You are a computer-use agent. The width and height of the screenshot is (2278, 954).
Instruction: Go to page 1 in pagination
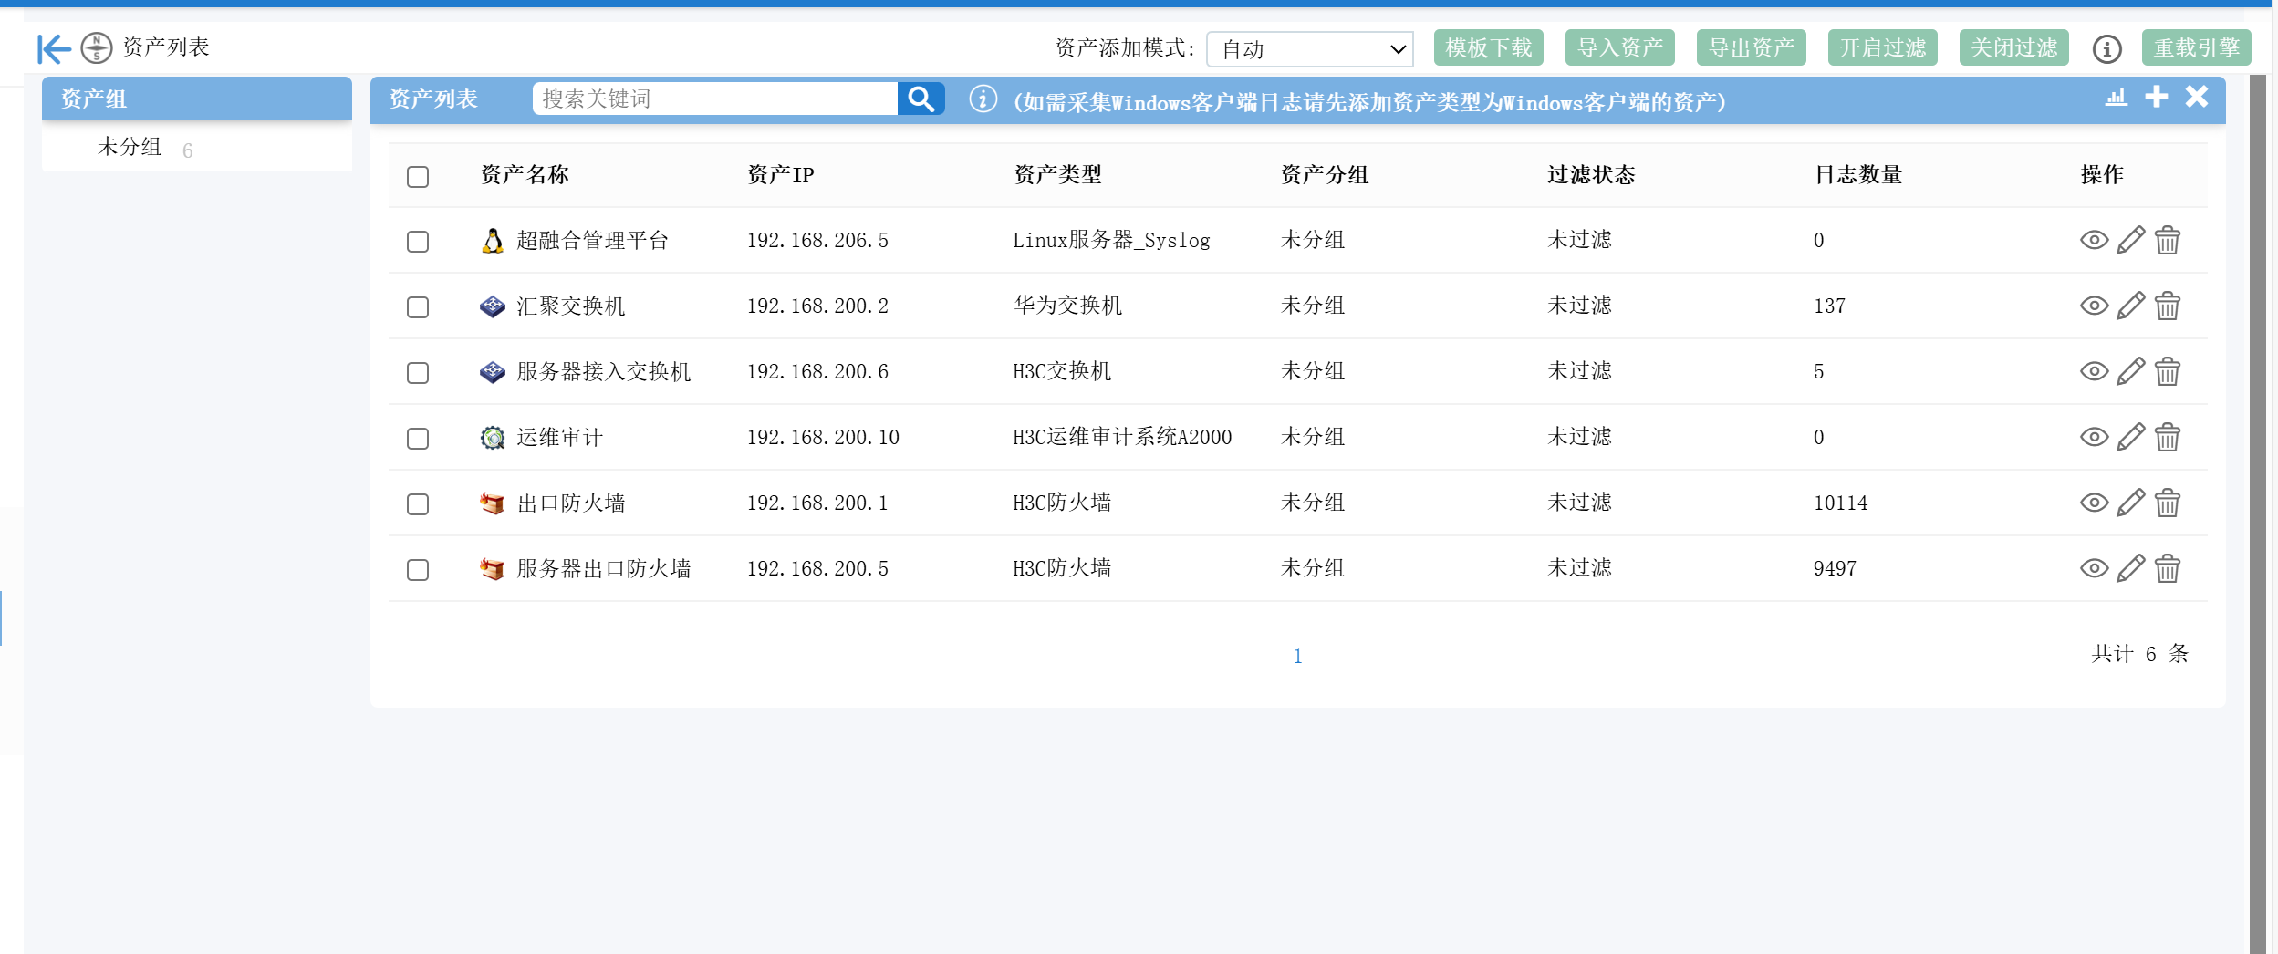click(1297, 656)
